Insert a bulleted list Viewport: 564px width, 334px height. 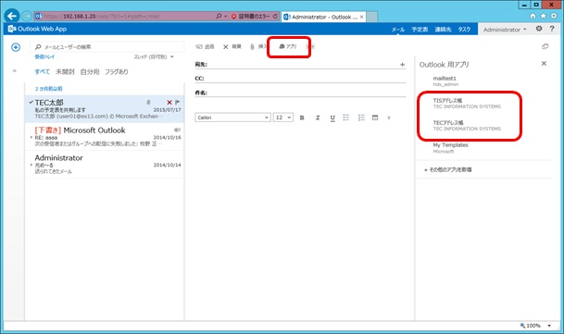click(x=346, y=118)
